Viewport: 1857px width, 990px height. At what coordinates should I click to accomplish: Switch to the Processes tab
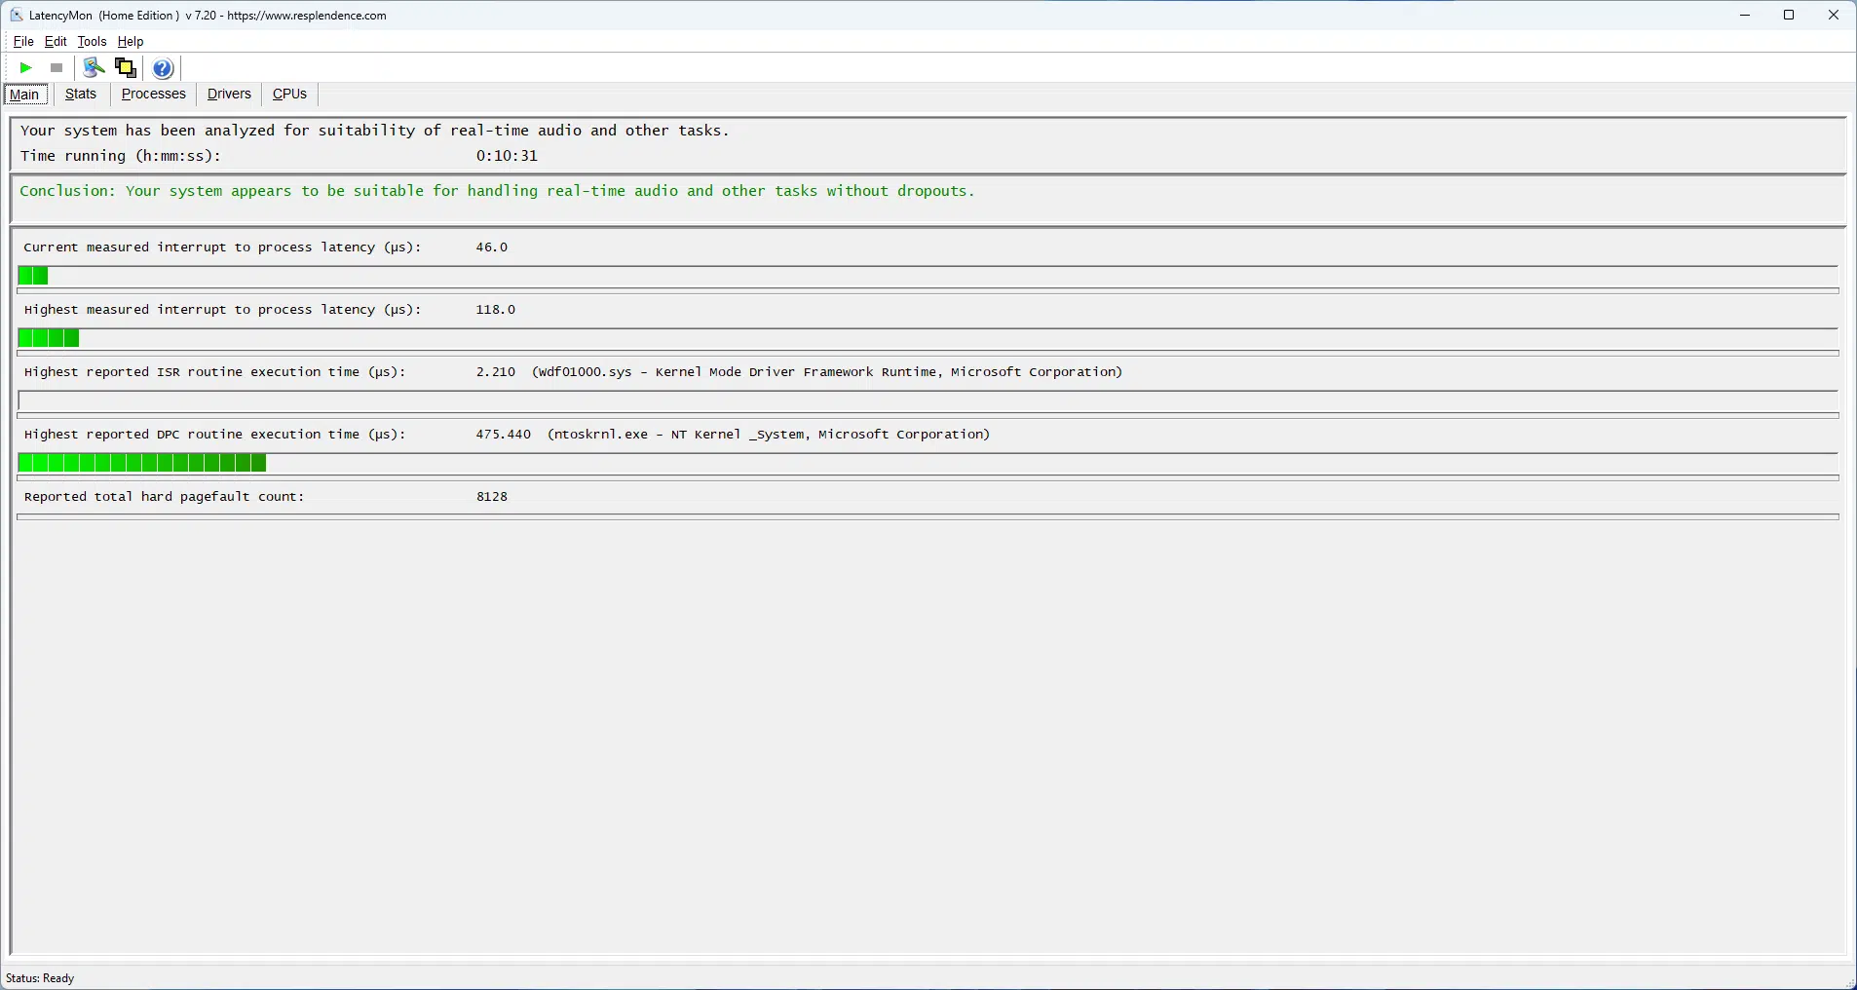(x=153, y=95)
